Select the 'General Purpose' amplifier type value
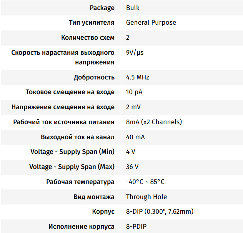 [151, 22]
